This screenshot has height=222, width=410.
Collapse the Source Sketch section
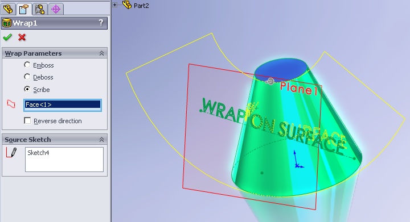pos(101,140)
